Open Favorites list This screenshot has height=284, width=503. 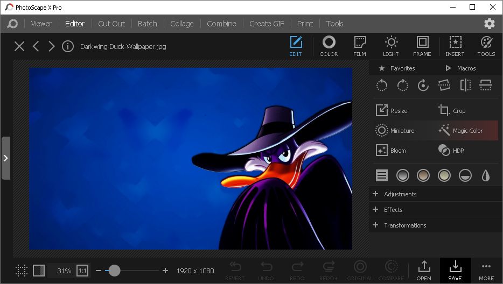[396, 68]
